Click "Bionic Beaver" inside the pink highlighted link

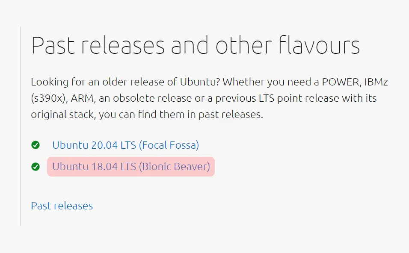(x=175, y=167)
